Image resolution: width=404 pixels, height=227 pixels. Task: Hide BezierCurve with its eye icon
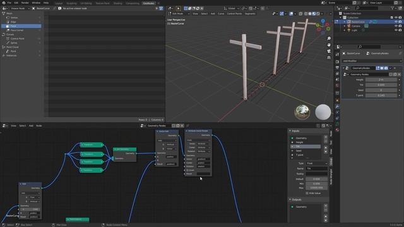(396, 22)
